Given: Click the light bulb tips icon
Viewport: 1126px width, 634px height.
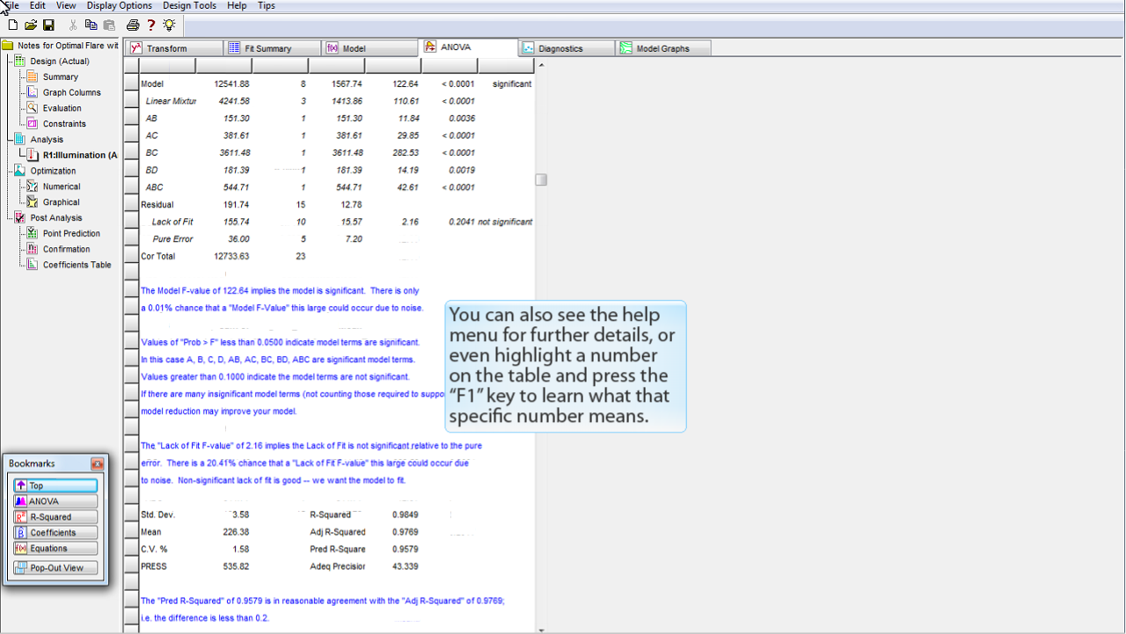Looking at the screenshot, I should (x=169, y=26).
